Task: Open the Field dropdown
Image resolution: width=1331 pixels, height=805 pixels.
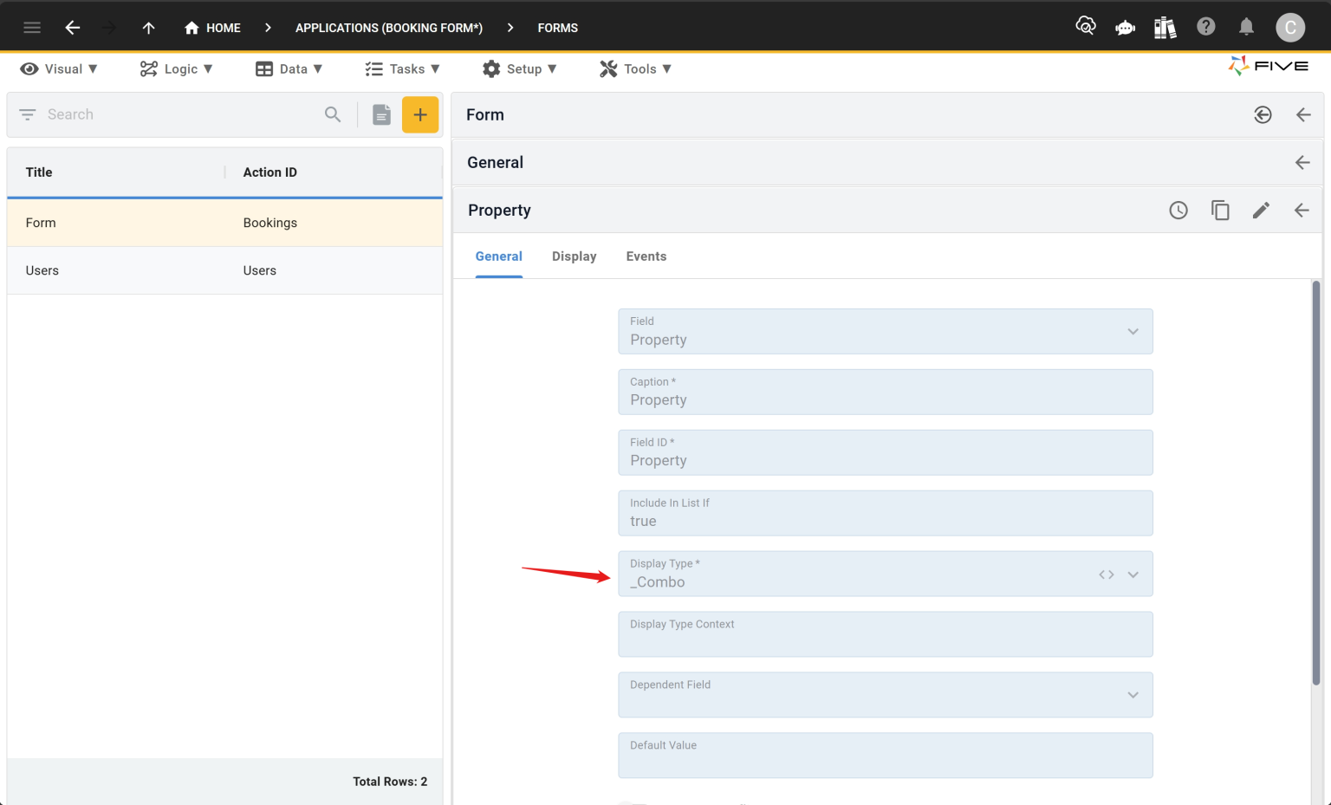Action: (1133, 331)
